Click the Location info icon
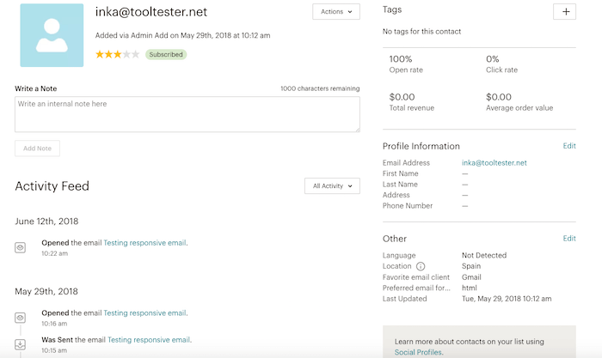This screenshot has height=358, width=602. coord(421,266)
